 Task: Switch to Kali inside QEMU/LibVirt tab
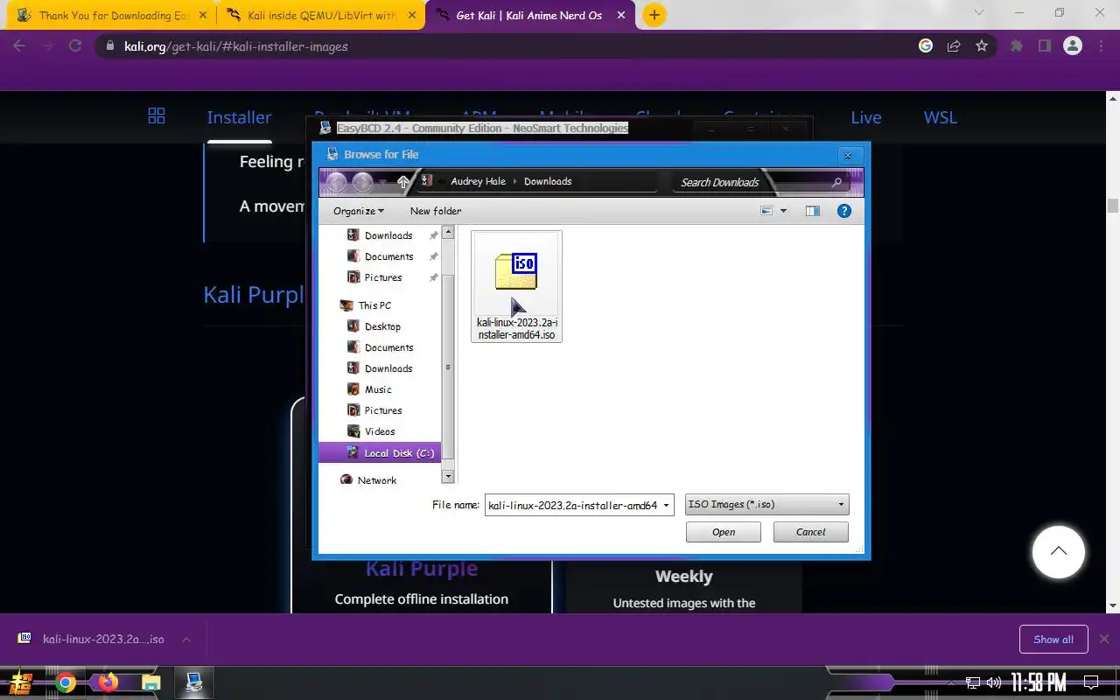(x=320, y=15)
